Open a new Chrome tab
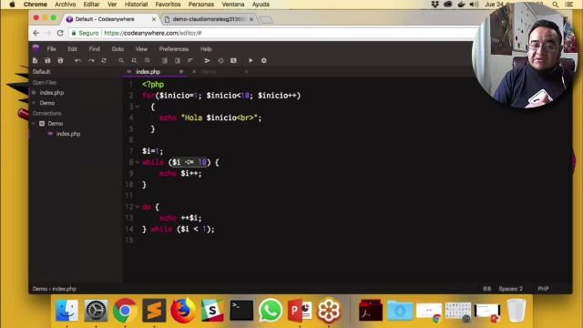 [x=266, y=19]
